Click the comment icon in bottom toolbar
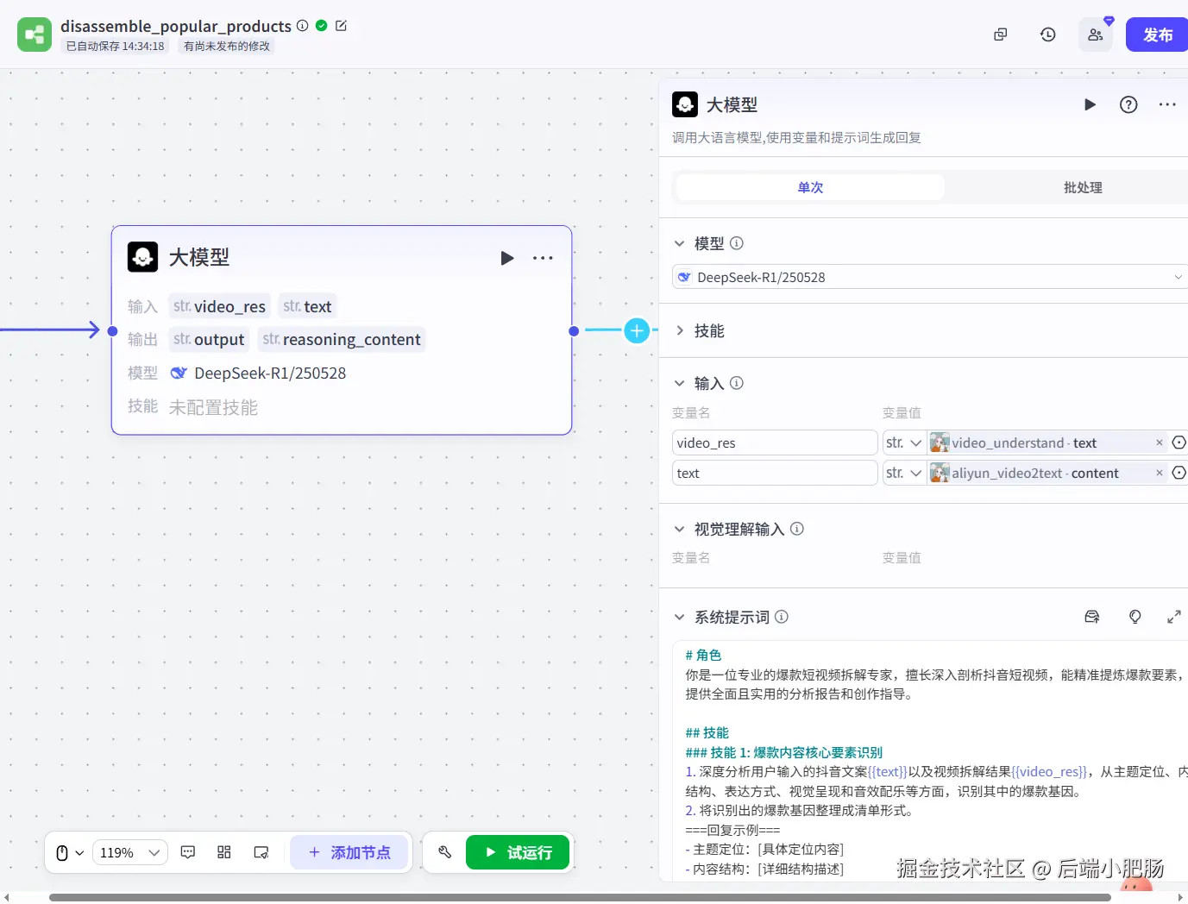Viewport: 1188px width, 904px height. pyautogui.click(x=188, y=852)
